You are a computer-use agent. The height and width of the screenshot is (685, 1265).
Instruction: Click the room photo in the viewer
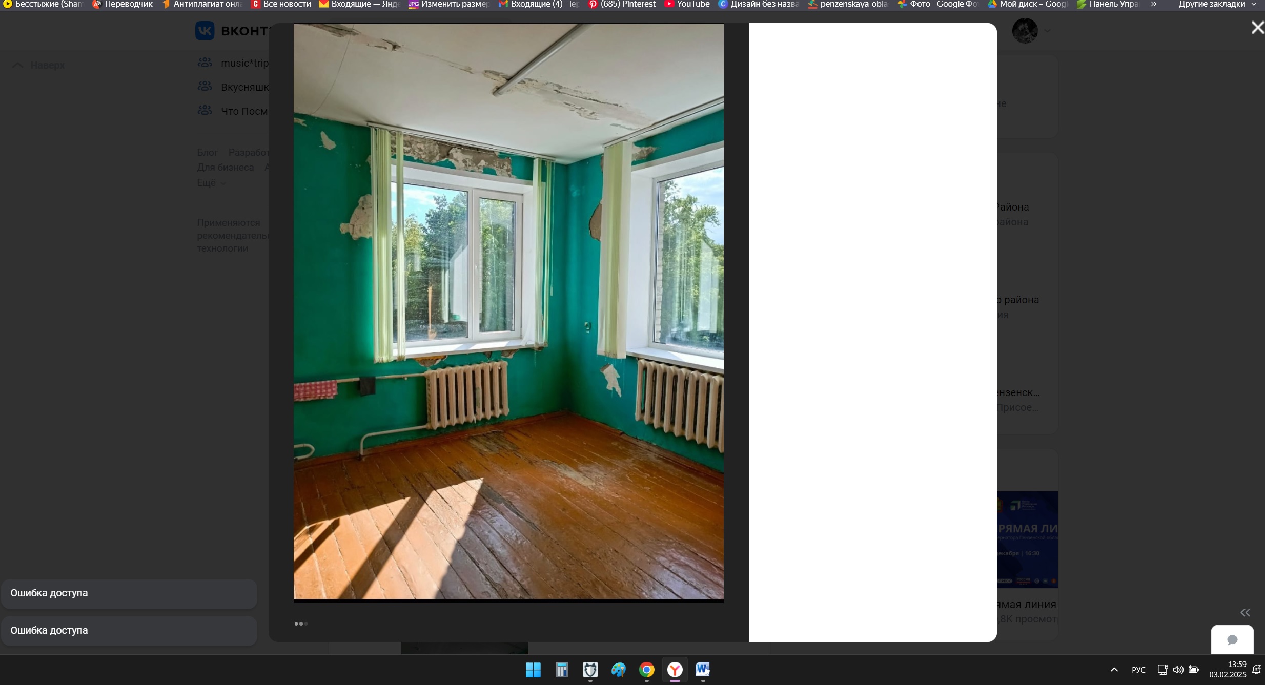(x=508, y=311)
